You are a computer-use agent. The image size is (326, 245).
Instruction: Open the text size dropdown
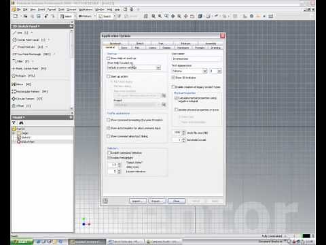(219, 71)
